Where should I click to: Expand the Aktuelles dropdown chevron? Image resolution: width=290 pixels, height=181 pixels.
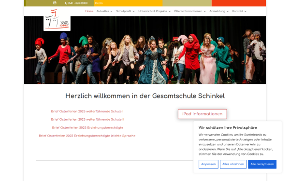111,12
